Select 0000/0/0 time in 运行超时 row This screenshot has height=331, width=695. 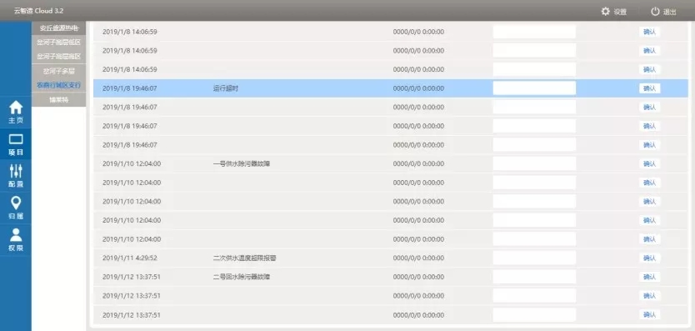(x=418, y=88)
